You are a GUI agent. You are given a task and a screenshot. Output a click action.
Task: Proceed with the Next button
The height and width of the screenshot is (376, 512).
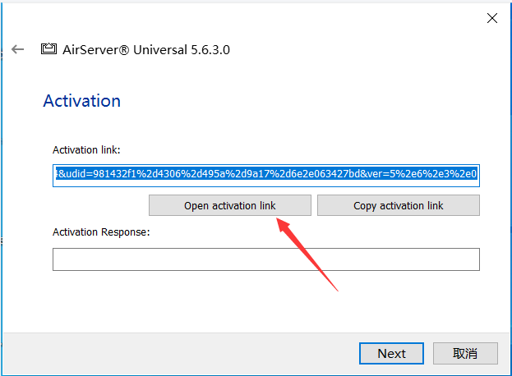[391, 353]
